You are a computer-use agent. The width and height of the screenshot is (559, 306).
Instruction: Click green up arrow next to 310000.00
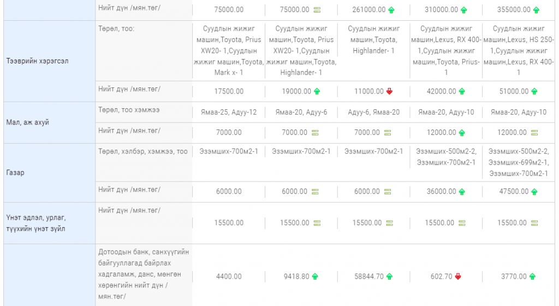tap(463, 10)
